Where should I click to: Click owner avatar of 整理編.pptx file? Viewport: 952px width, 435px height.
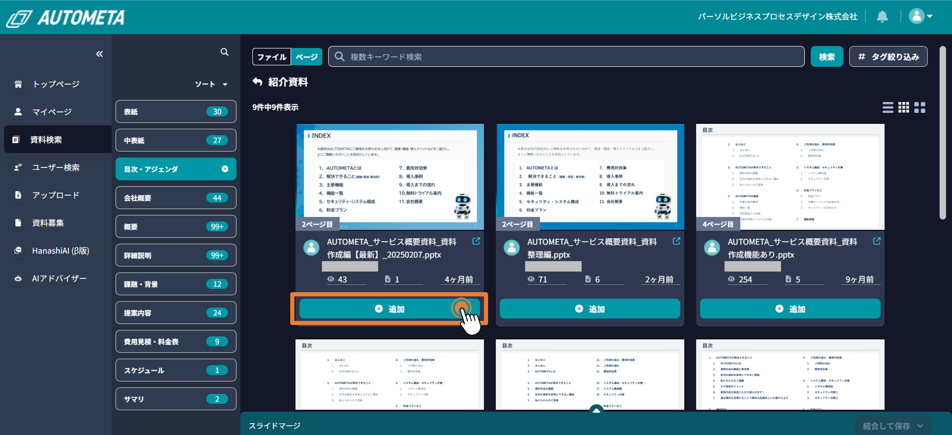pyautogui.click(x=511, y=247)
